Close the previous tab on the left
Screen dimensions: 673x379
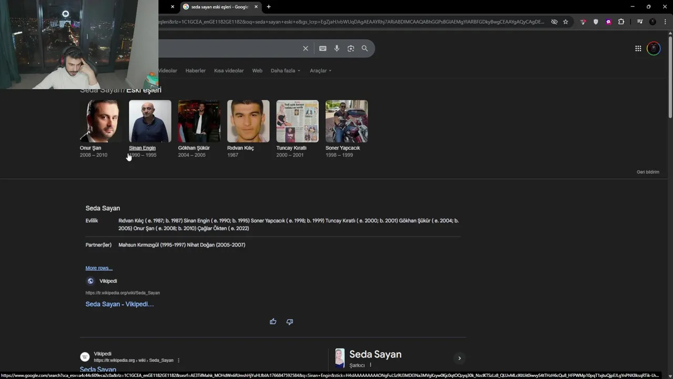(172, 7)
